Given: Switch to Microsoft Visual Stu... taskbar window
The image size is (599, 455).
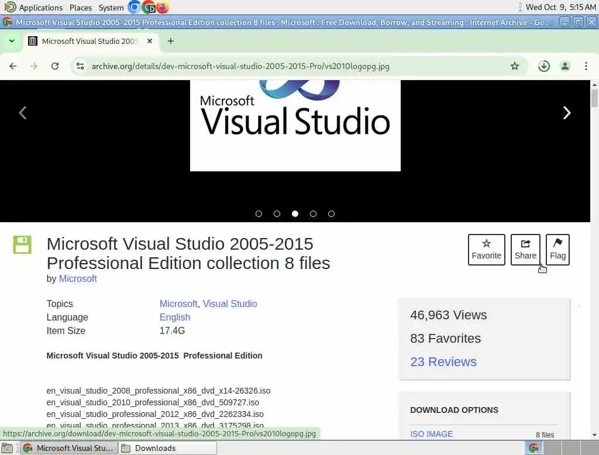Looking at the screenshot, I should point(69,448).
